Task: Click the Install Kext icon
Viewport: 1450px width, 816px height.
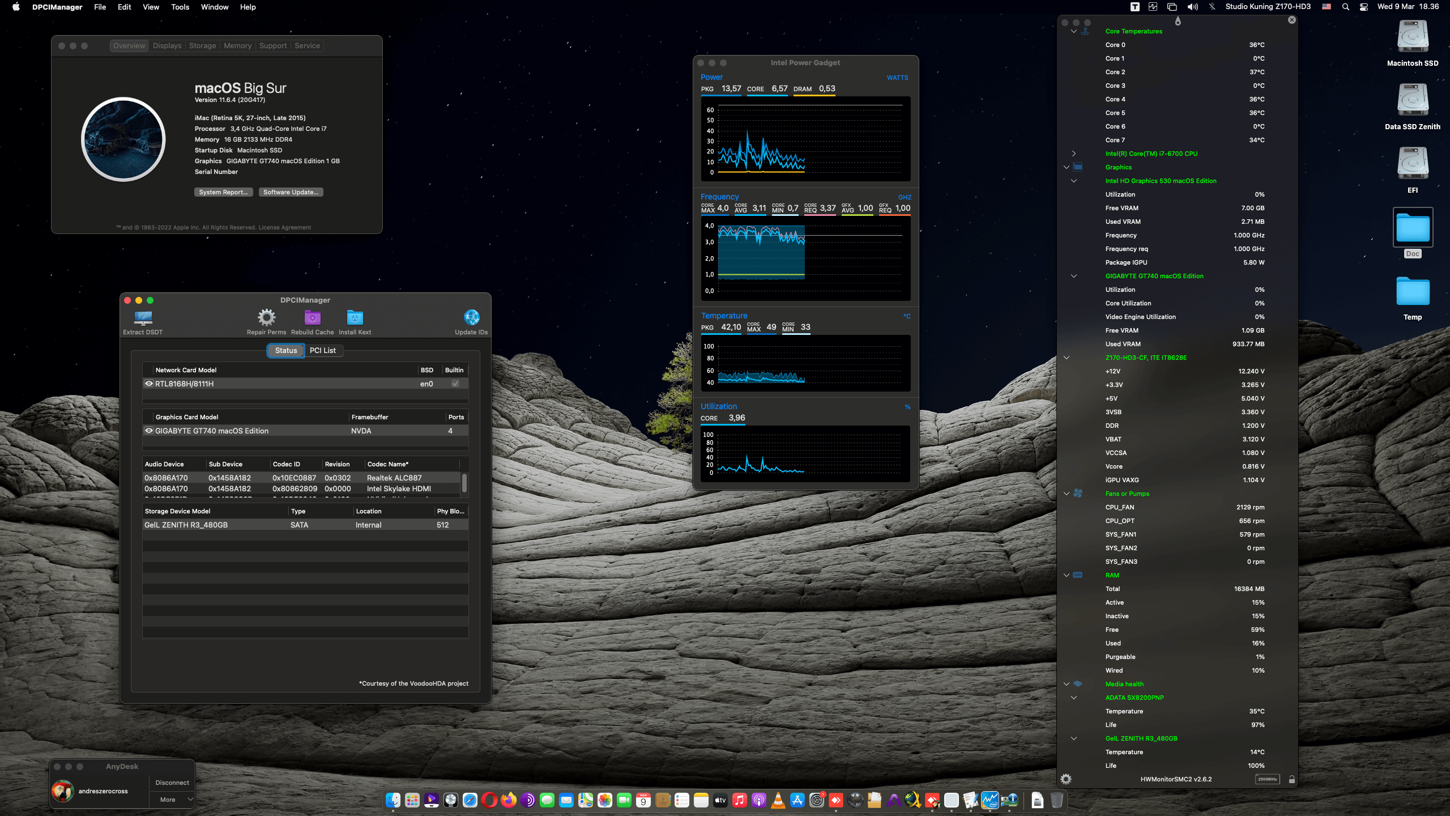Action: 355,318
